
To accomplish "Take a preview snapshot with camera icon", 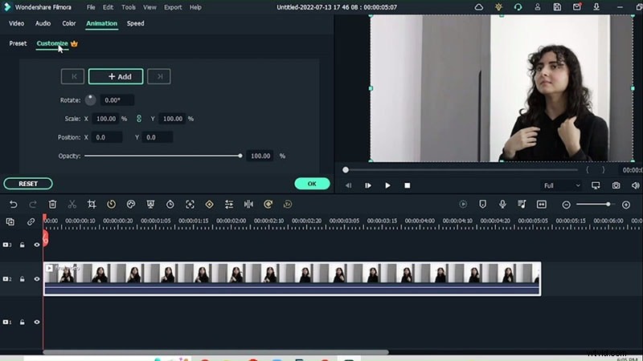I will (616, 185).
